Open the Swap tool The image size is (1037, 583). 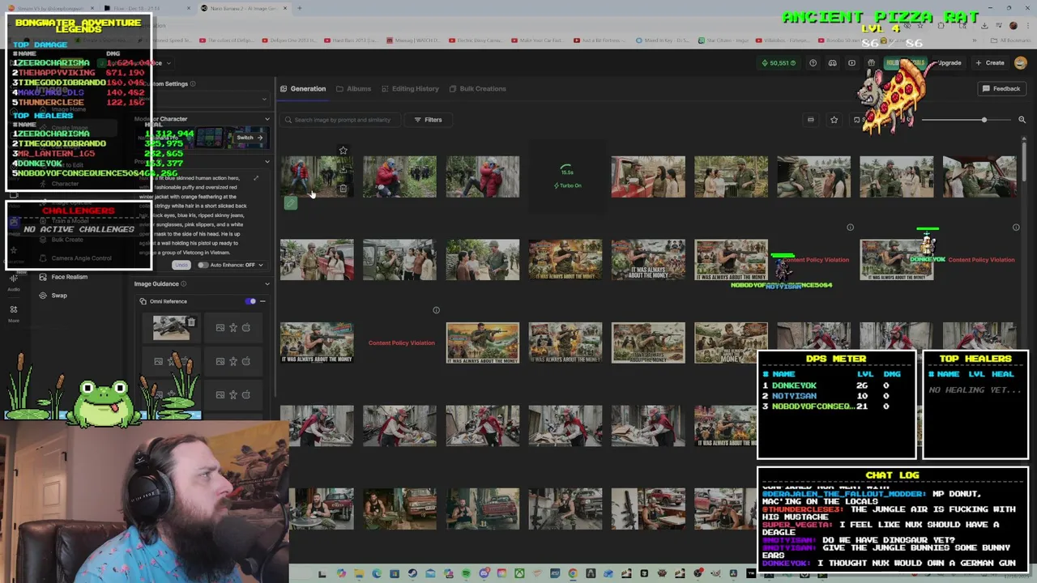tap(53, 296)
